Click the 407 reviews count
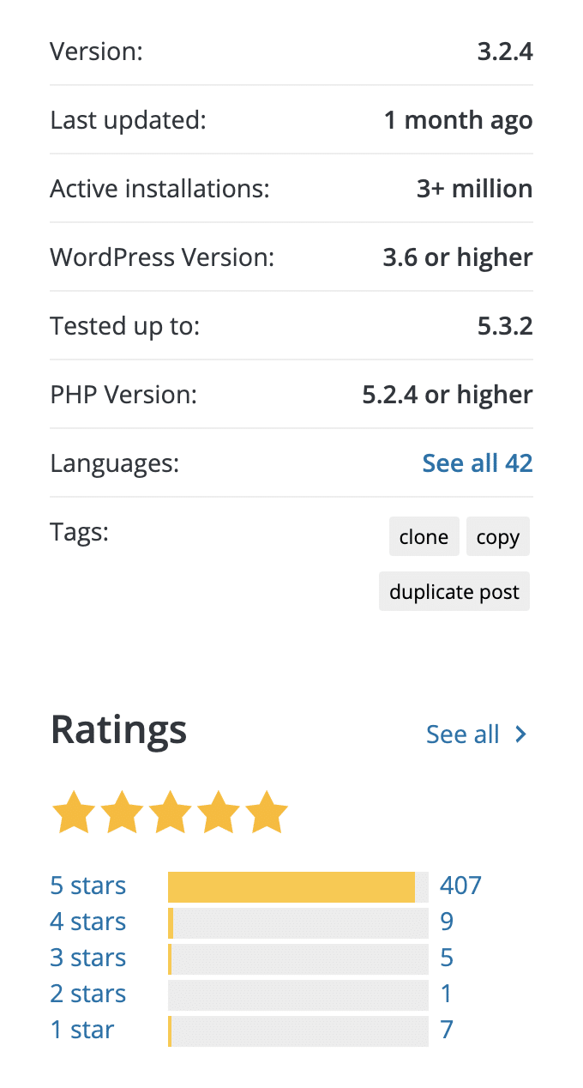The image size is (583, 1088). point(460,886)
